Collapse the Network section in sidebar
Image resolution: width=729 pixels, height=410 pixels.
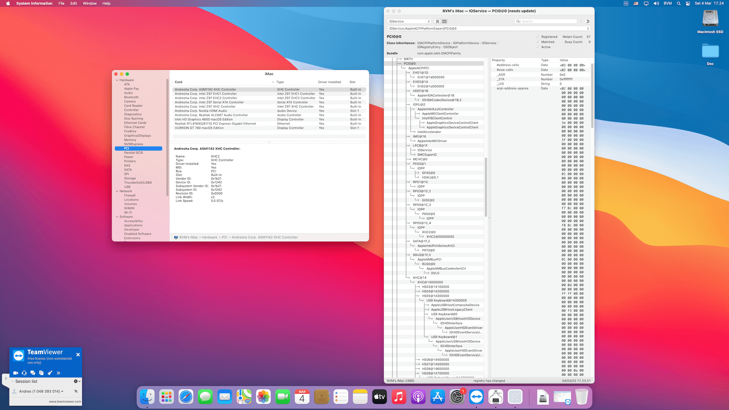(x=117, y=191)
